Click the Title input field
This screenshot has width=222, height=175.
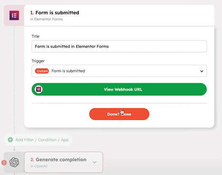click(119, 46)
